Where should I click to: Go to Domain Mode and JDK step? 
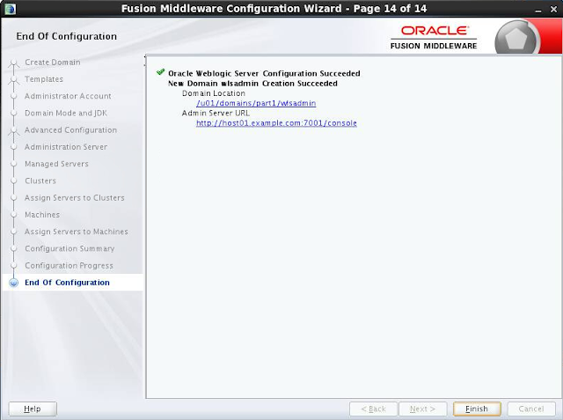coord(66,113)
